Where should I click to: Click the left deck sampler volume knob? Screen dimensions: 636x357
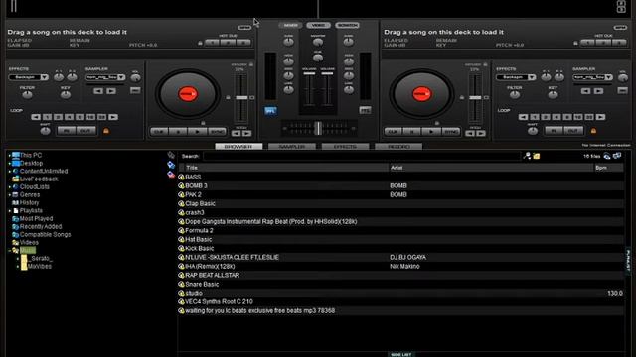click(135, 78)
